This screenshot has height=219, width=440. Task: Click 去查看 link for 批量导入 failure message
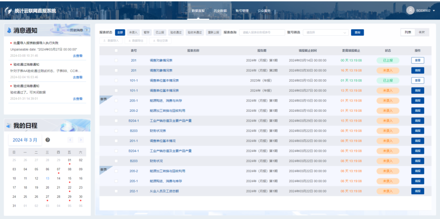(x=77, y=56)
